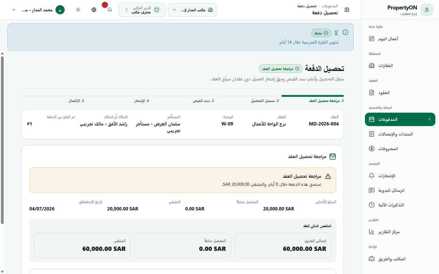The width and height of the screenshot is (439, 274).
Task: Open مركز التقارير in sidebar
Action: pos(400,232)
